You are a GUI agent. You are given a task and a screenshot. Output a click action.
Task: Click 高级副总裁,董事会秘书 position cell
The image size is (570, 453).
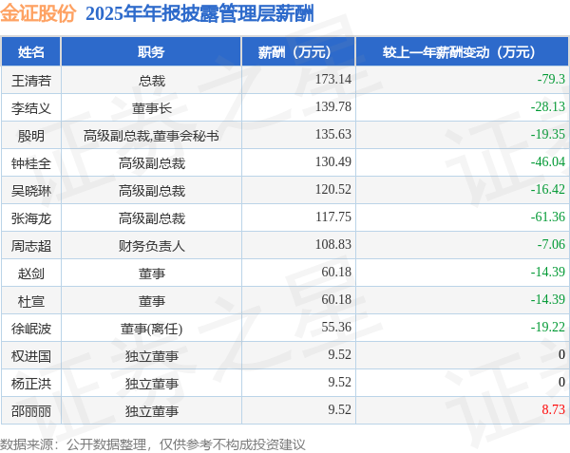(151, 136)
